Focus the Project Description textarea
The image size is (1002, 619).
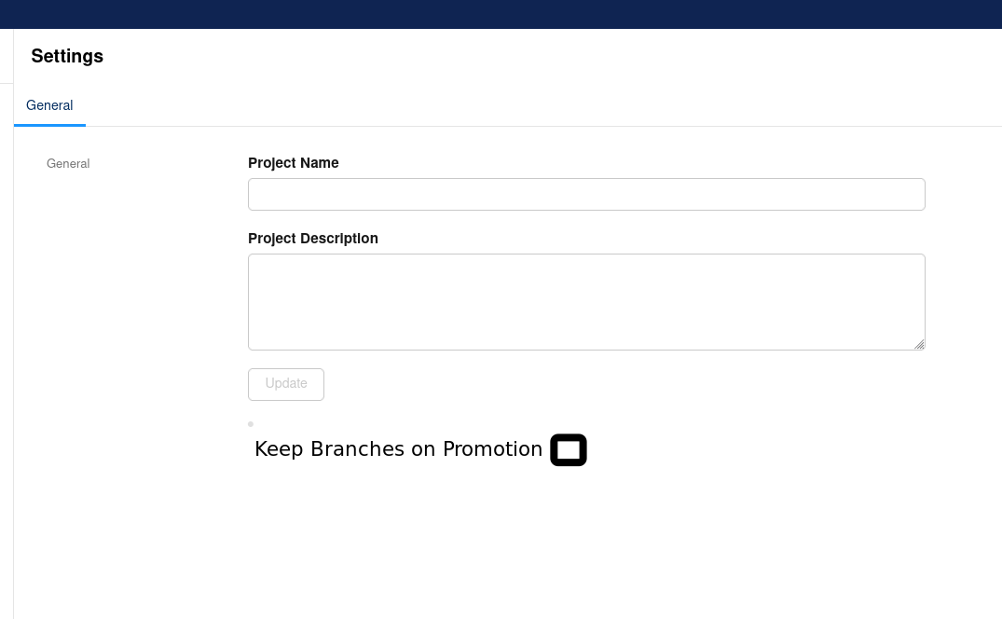(x=586, y=301)
